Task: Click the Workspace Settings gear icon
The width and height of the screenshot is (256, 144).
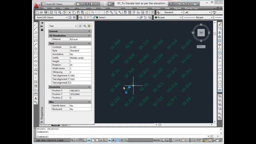Action: coord(70,17)
